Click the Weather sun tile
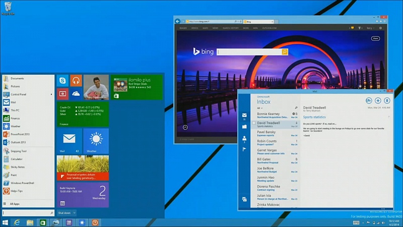This screenshot has height=227, width=403. pos(96,141)
